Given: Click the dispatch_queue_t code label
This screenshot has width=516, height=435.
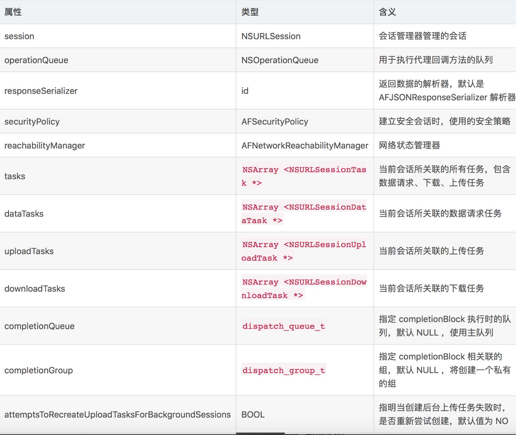Looking at the screenshot, I should coord(284,326).
